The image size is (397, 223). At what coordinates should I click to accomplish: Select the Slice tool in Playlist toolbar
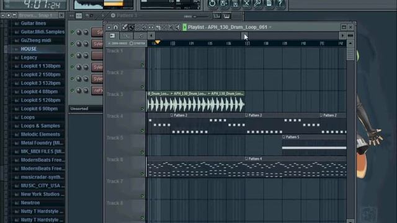pyautogui.click(x=158, y=27)
